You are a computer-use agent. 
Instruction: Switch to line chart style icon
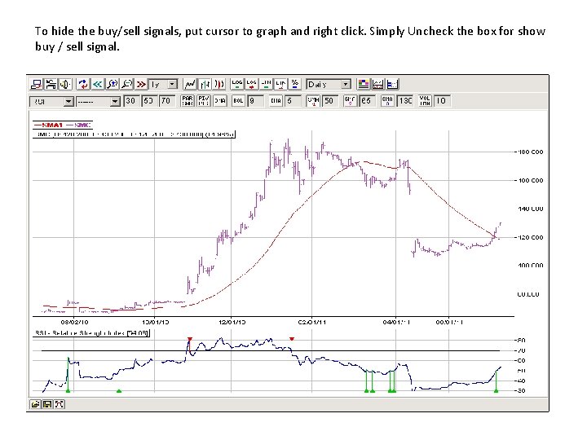click(x=190, y=84)
